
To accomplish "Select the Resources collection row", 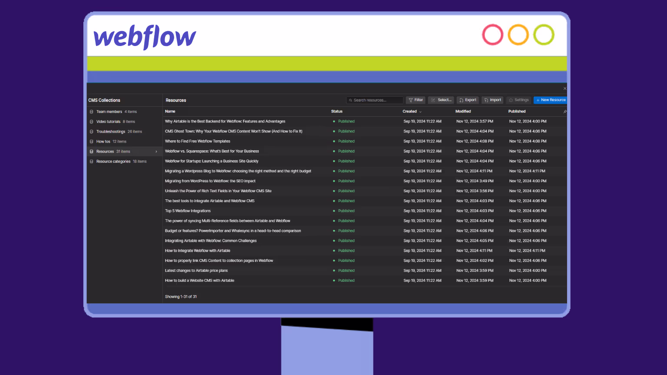I will coord(125,151).
